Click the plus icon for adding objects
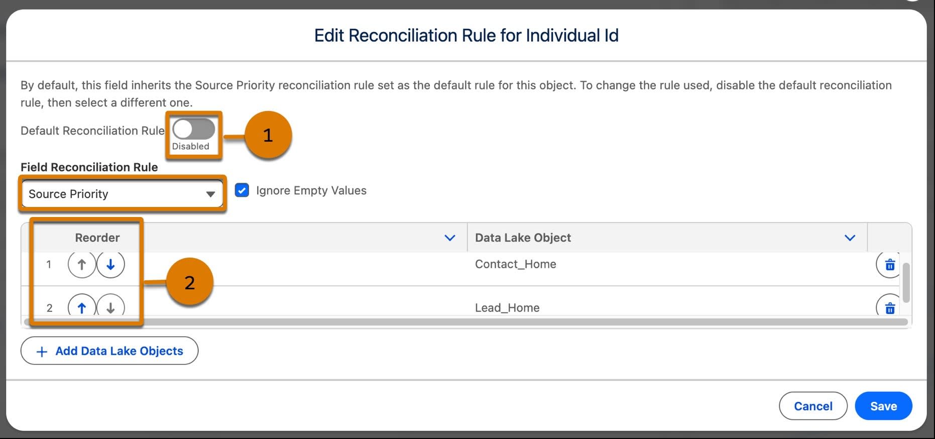 click(x=42, y=352)
